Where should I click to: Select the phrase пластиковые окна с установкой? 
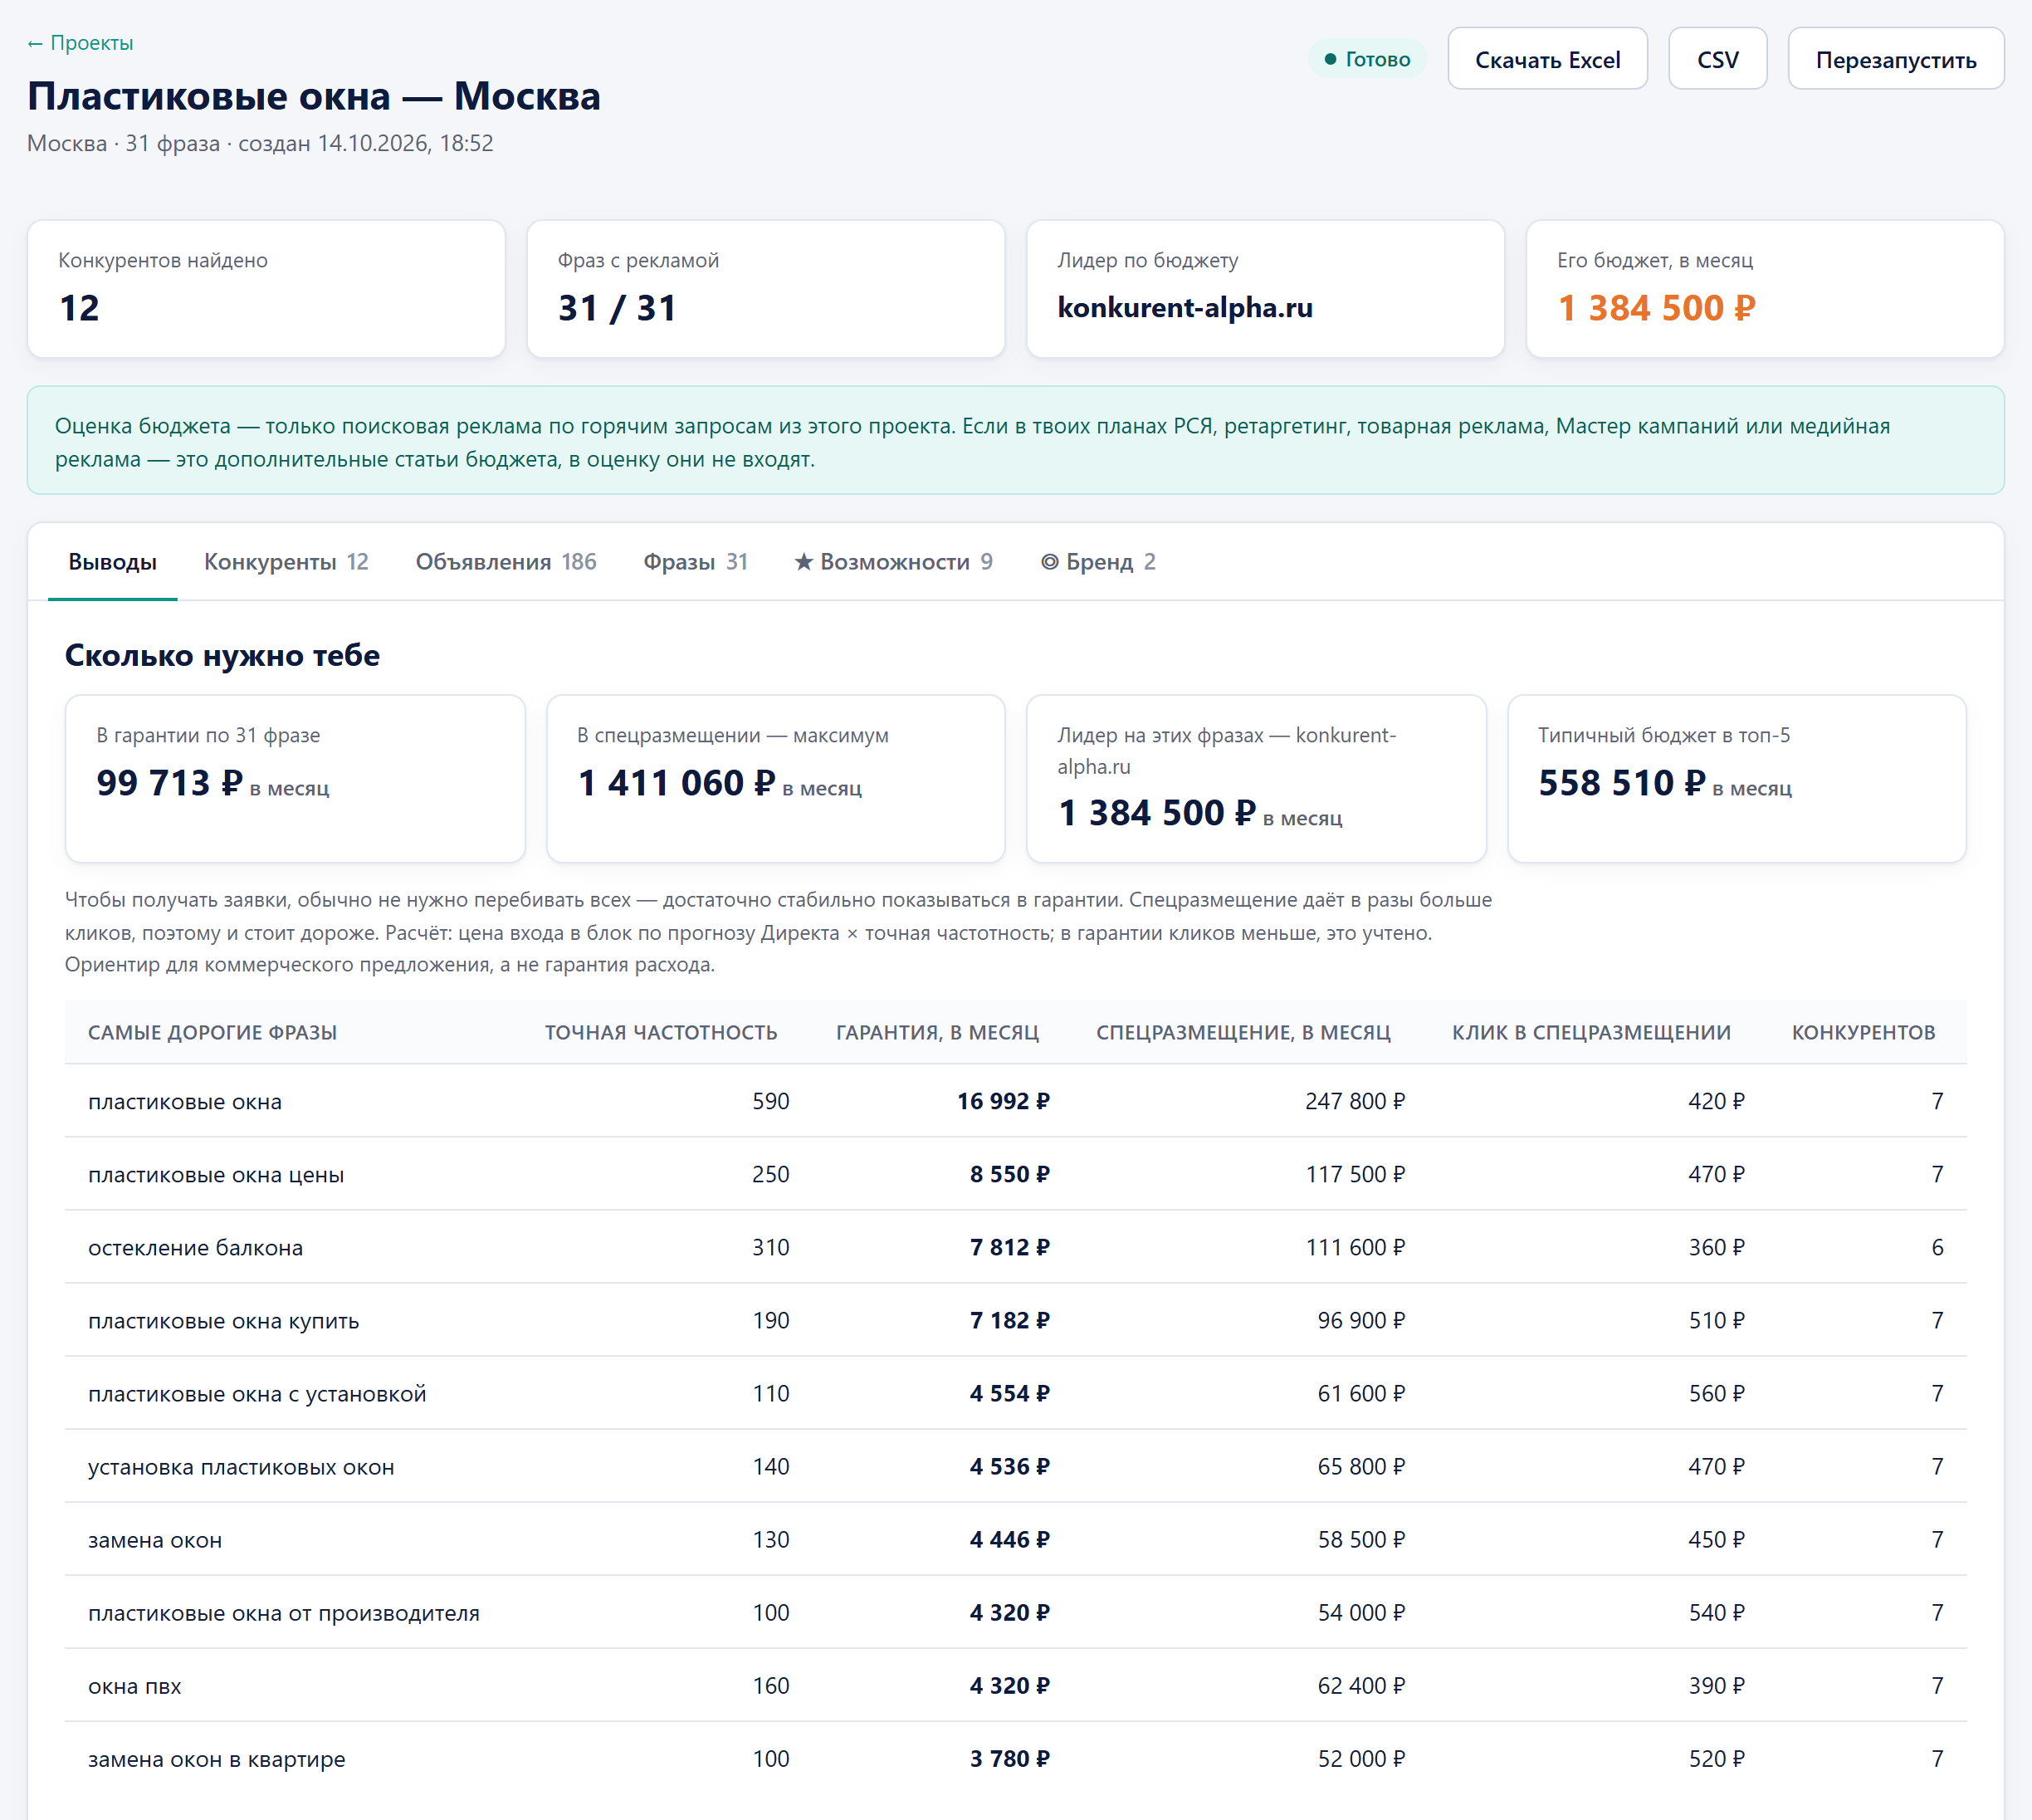coord(256,1393)
